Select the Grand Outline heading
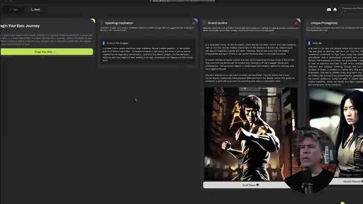 tap(217, 23)
